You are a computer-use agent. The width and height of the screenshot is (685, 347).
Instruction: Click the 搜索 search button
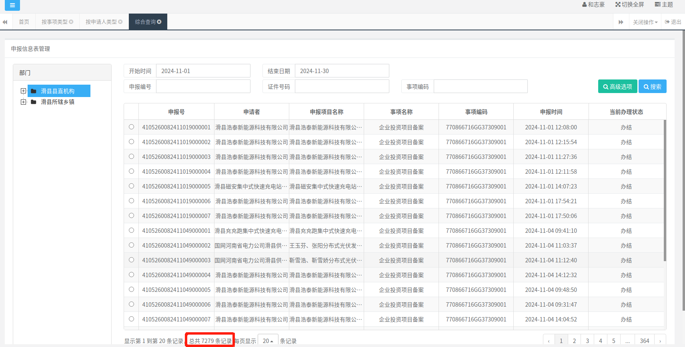click(x=652, y=87)
